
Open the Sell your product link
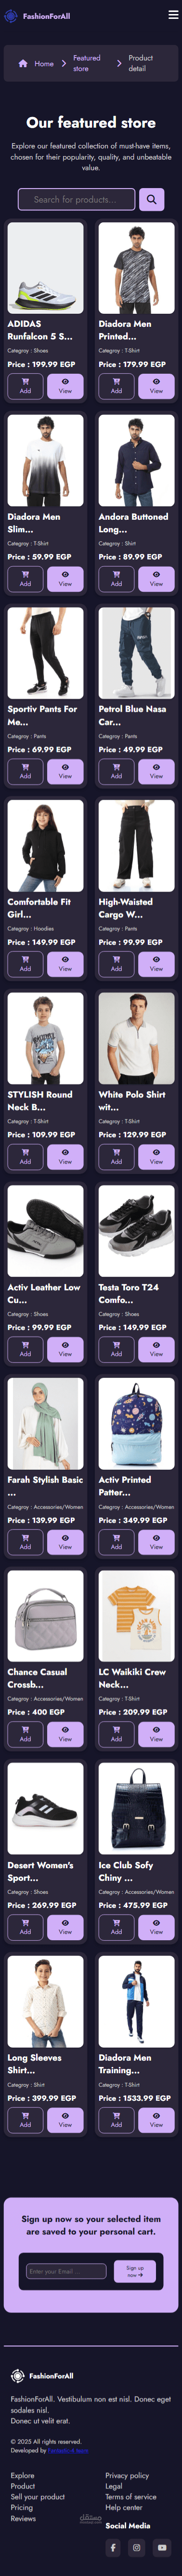38,2496
